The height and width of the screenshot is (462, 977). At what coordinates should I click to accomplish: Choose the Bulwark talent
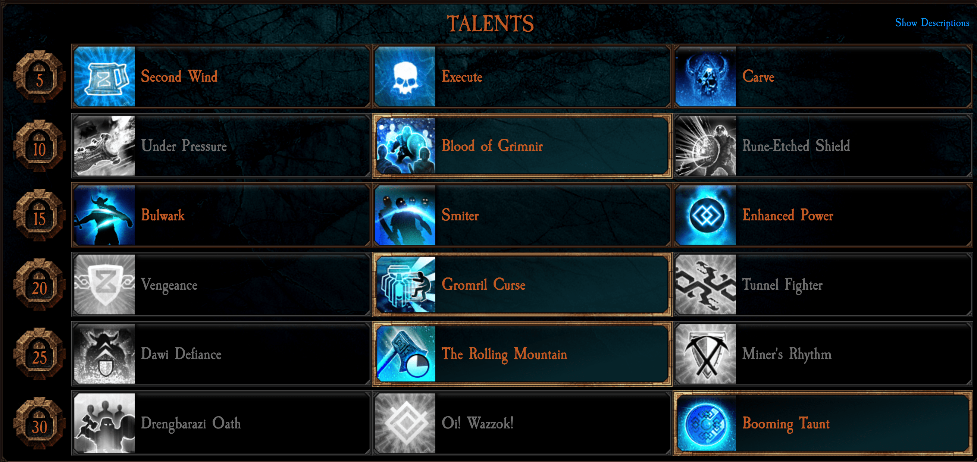point(221,215)
